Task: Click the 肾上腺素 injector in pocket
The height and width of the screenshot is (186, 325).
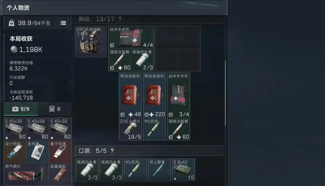Action: point(159,170)
